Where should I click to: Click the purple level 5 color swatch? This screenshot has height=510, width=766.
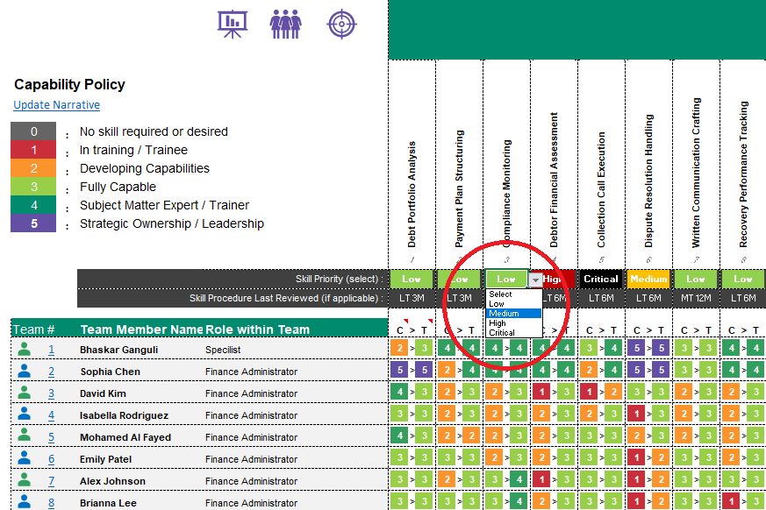click(33, 223)
